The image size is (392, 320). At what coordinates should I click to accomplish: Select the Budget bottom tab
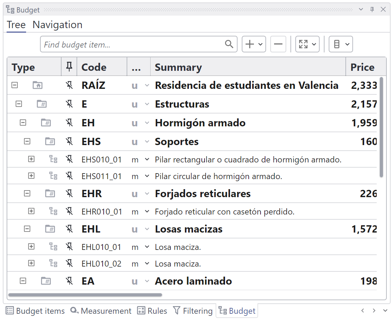click(237, 311)
